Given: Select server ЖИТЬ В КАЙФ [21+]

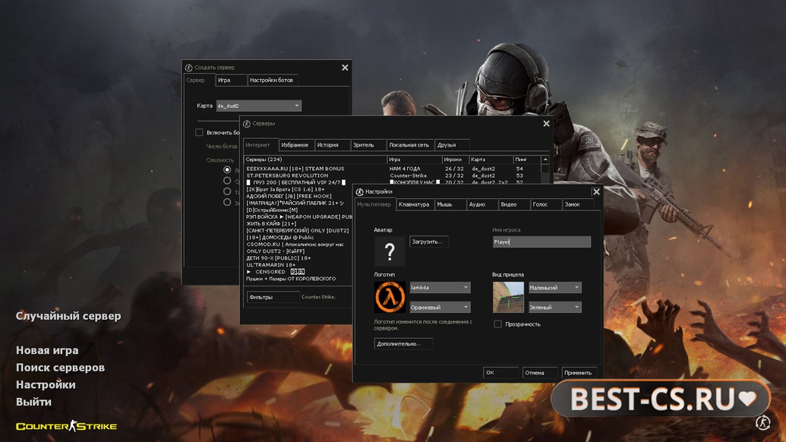Looking at the screenshot, I should tap(298, 223).
